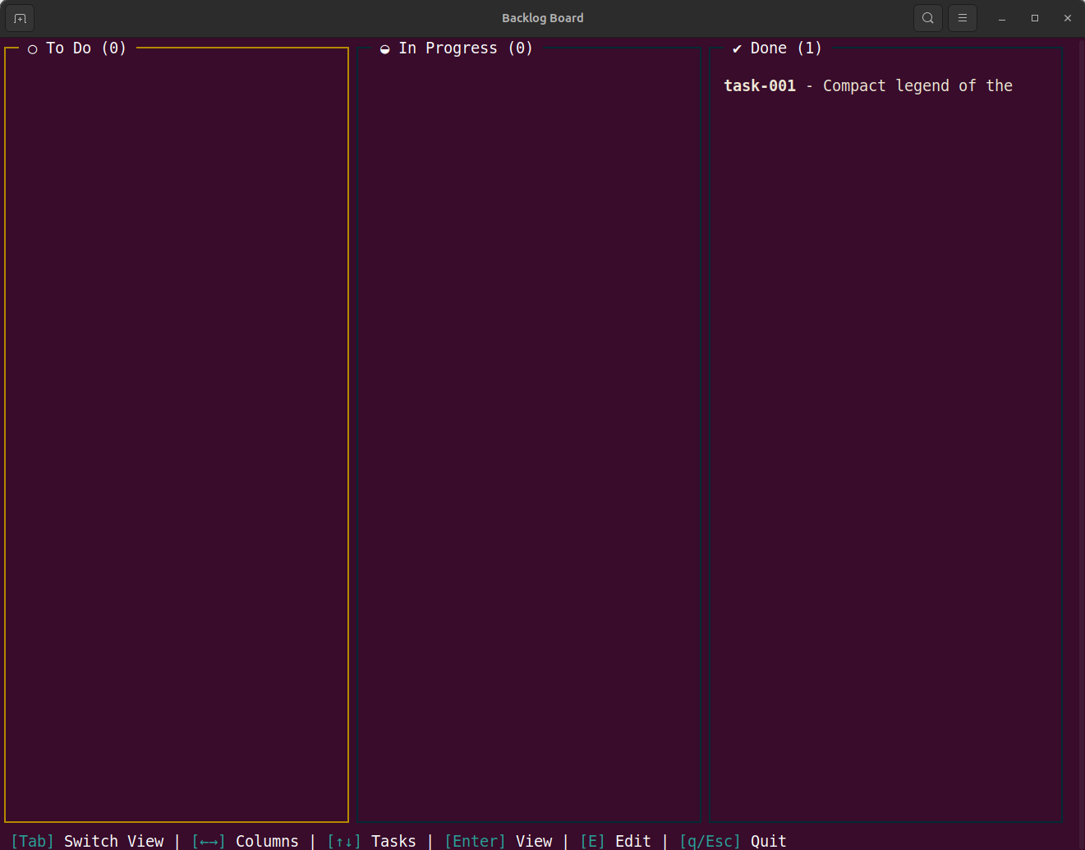Select the In Progress (0) column header
This screenshot has height=850, width=1085.
(x=465, y=48)
